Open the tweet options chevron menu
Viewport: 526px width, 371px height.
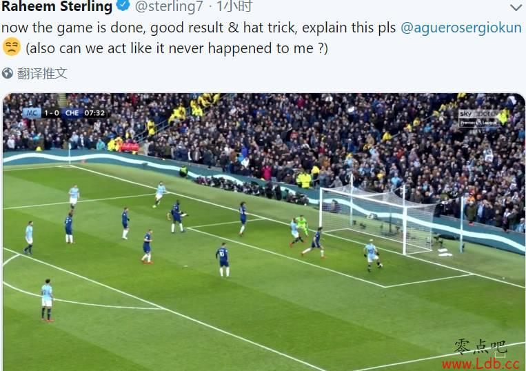point(515,7)
